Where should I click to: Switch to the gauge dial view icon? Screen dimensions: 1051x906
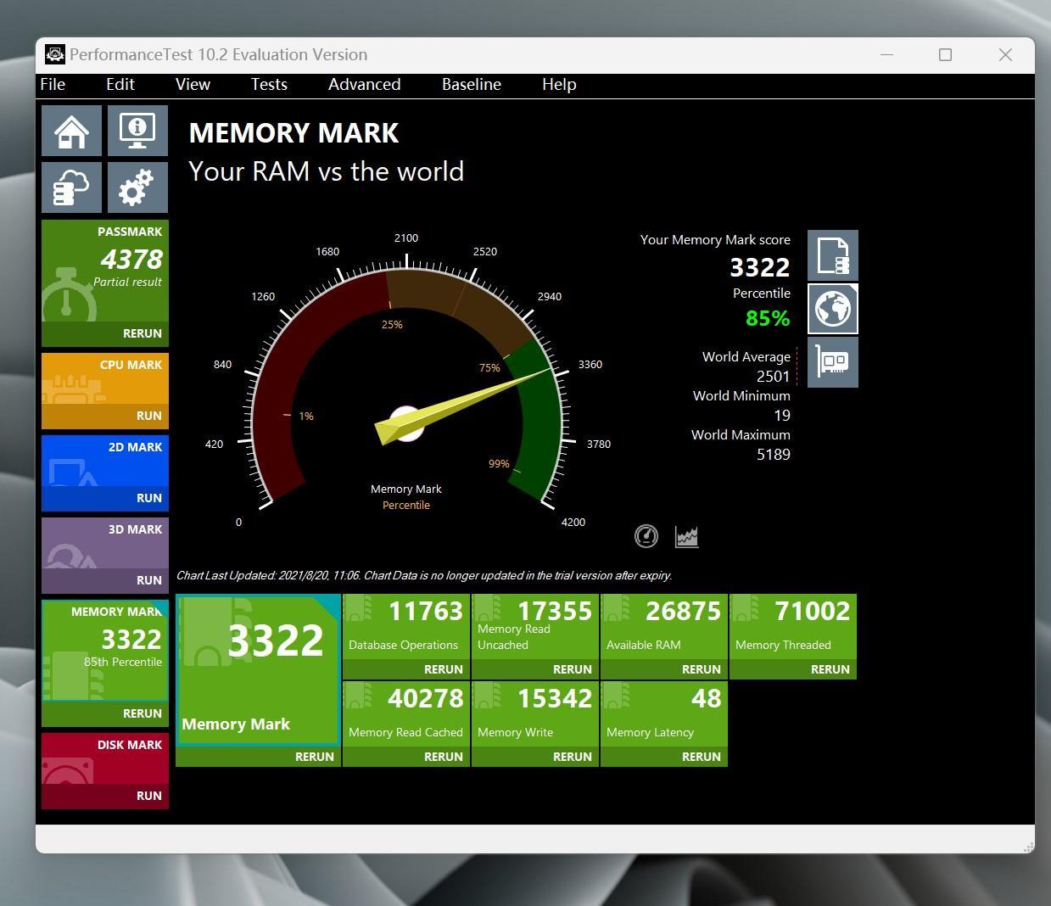tap(646, 536)
